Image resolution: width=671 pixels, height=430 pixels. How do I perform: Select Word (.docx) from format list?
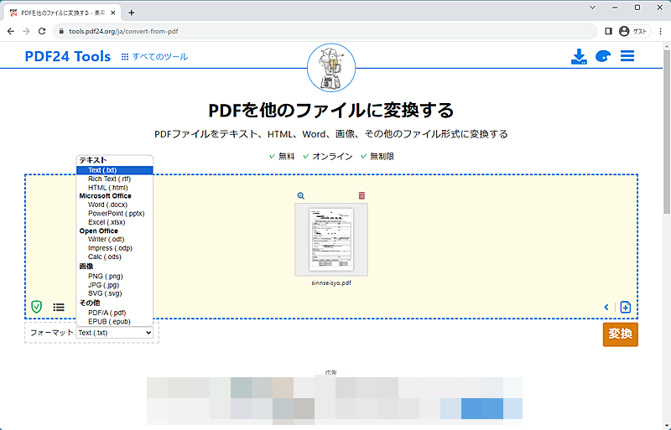tap(107, 205)
